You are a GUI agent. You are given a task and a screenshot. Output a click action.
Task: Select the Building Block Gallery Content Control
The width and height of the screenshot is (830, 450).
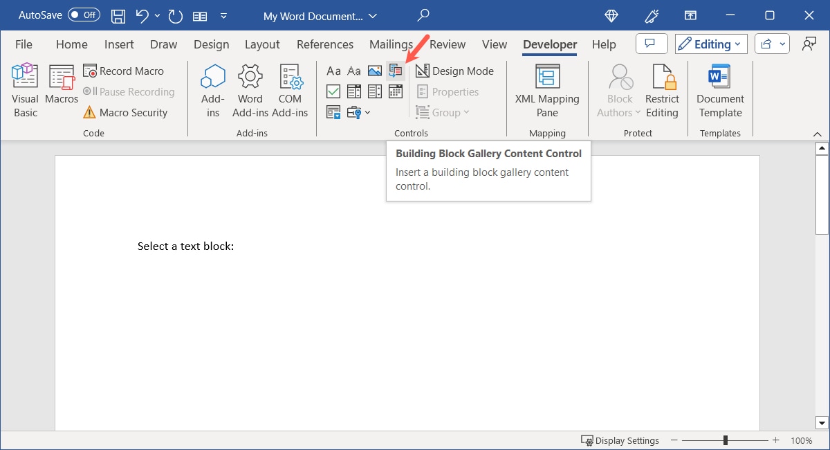click(x=396, y=70)
